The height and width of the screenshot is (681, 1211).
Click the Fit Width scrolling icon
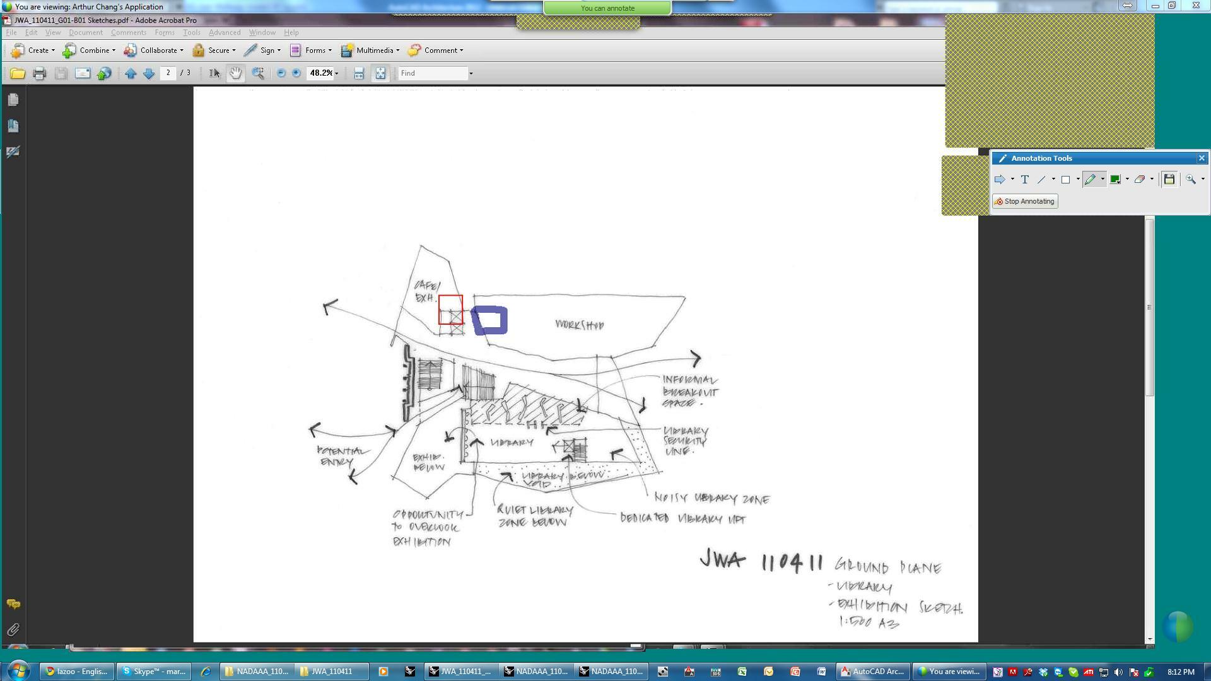coord(359,73)
